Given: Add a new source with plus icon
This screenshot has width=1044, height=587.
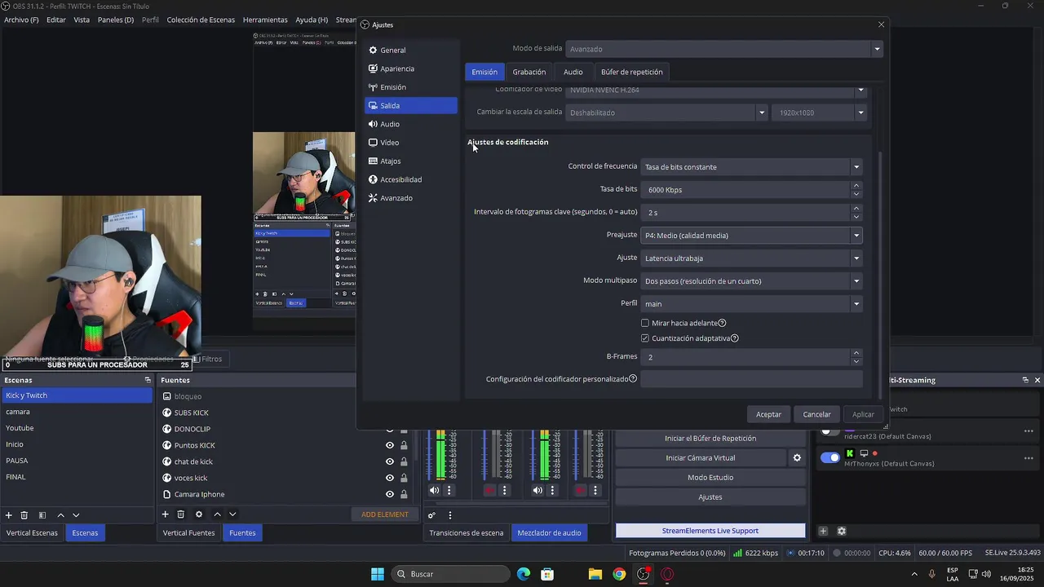Looking at the screenshot, I should [165, 514].
